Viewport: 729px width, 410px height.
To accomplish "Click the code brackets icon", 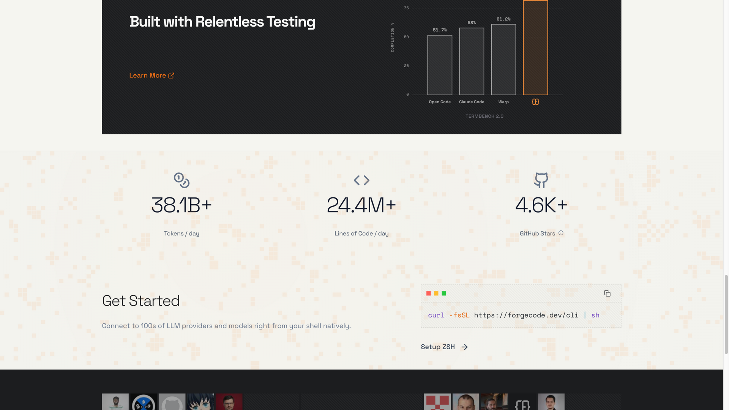I will (x=361, y=180).
